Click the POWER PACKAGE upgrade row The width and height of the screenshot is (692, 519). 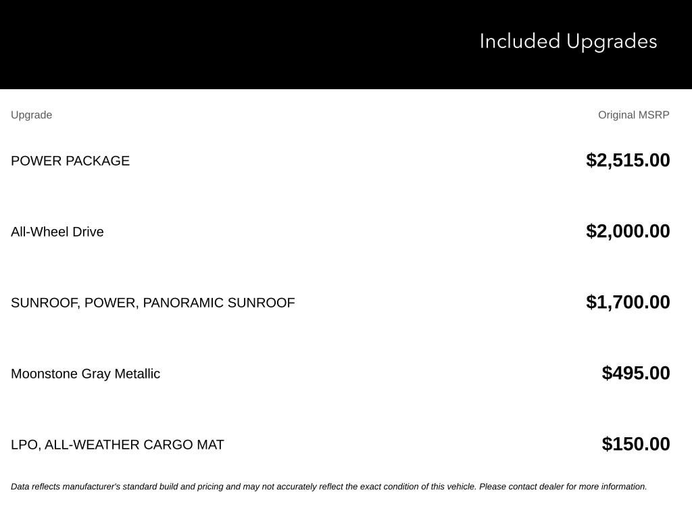pos(341,161)
